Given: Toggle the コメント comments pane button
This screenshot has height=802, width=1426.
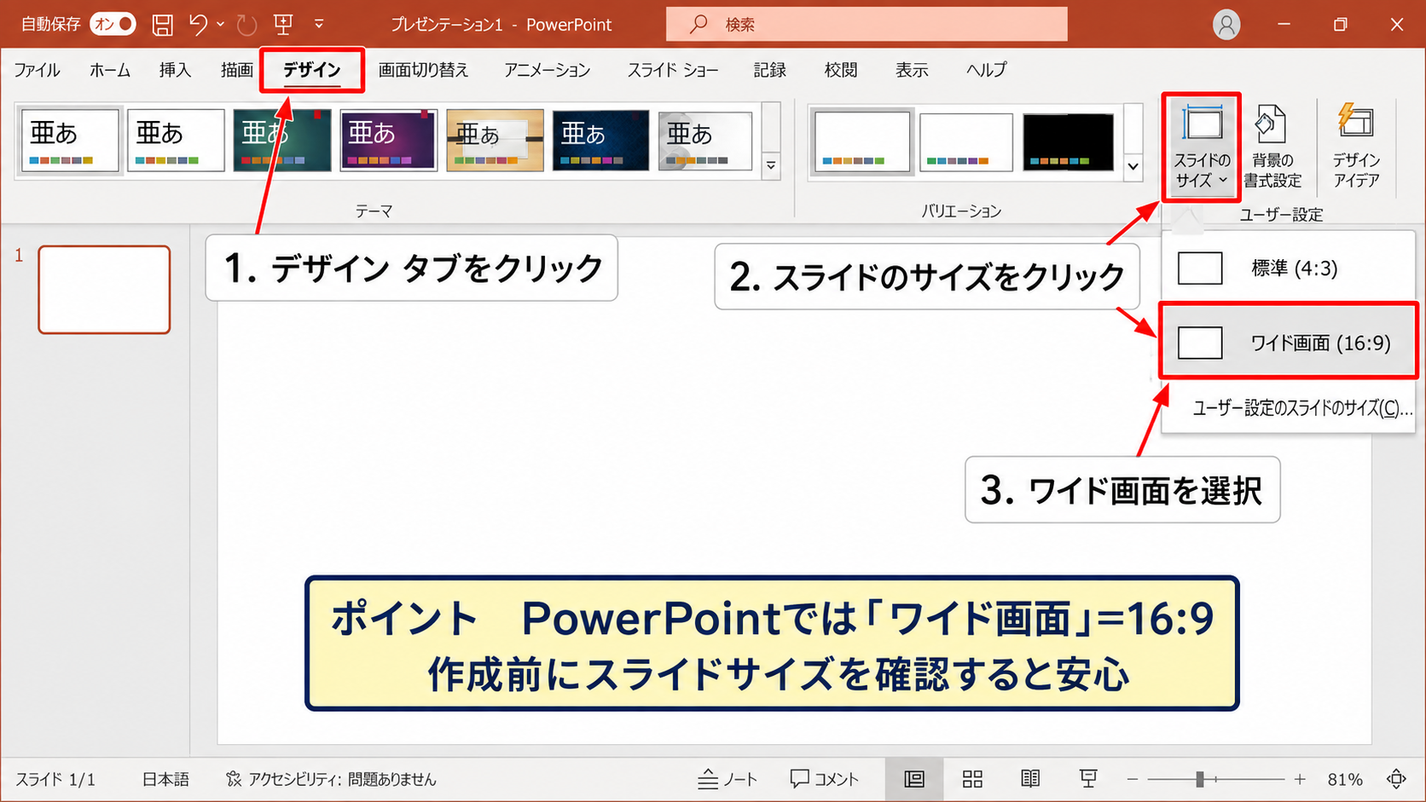Looking at the screenshot, I should (825, 779).
